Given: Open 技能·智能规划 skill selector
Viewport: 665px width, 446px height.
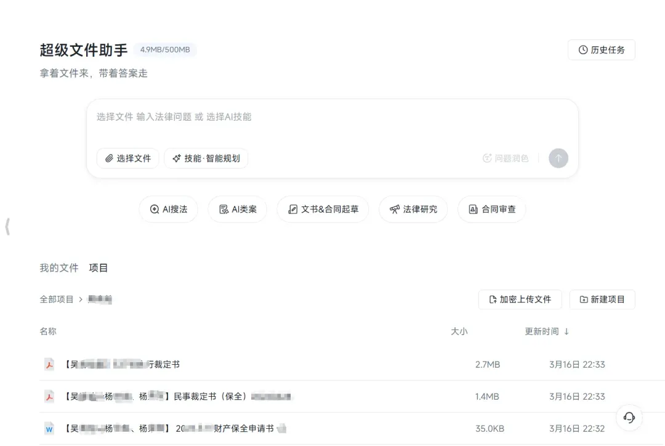Looking at the screenshot, I should coord(206,158).
